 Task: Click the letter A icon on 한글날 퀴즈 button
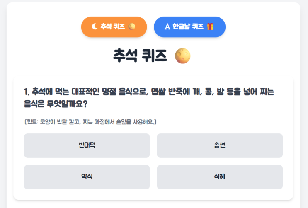click(167, 27)
